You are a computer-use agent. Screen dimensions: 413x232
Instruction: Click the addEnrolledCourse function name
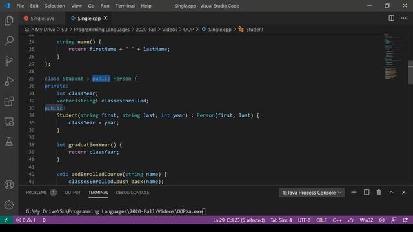(x=97, y=174)
